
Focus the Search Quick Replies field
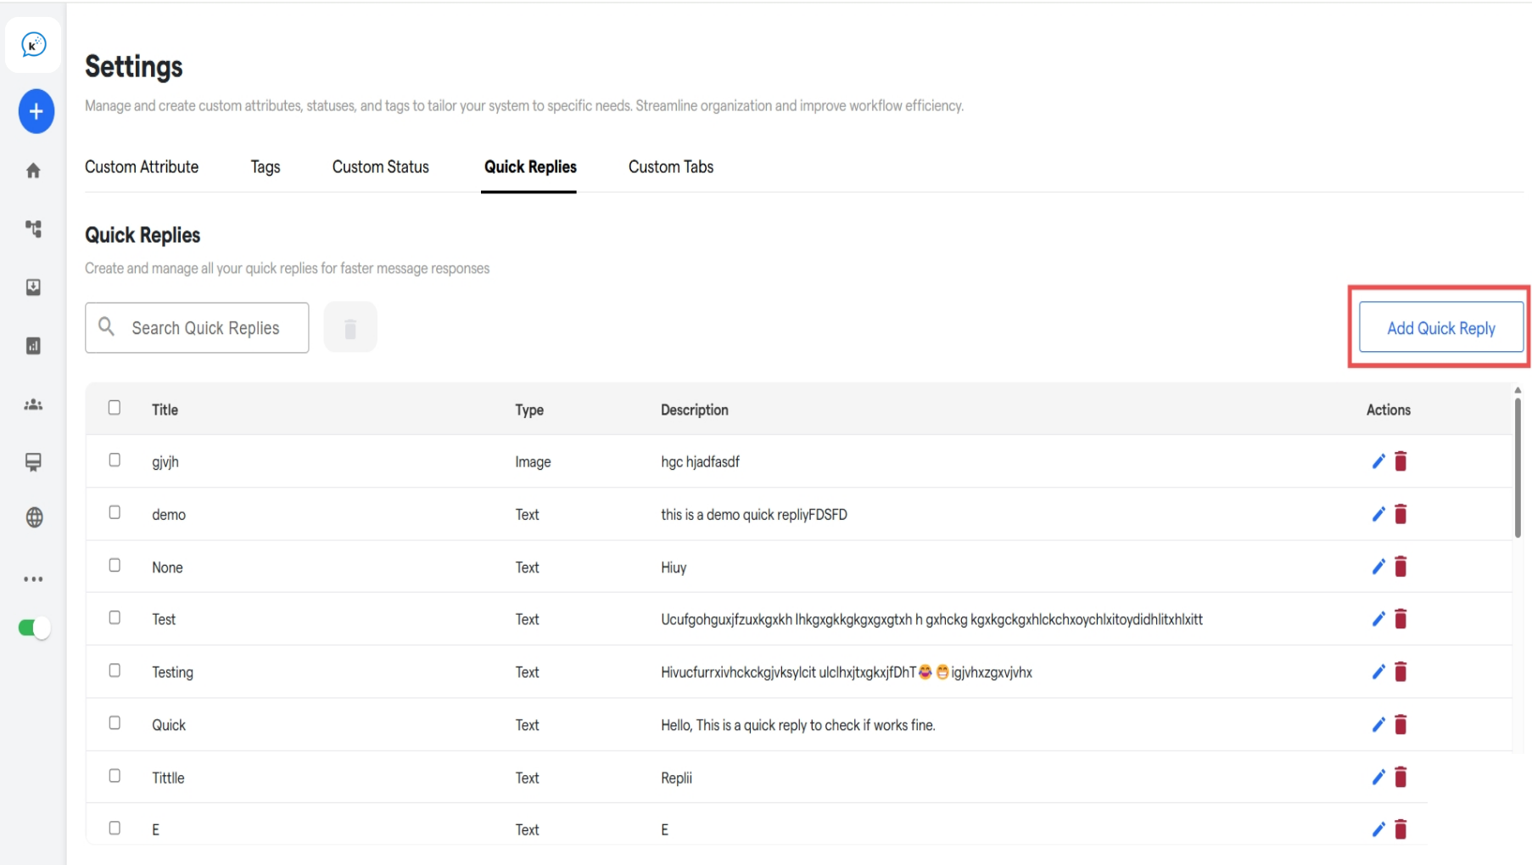pyautogui.click(x=205, y=328)
